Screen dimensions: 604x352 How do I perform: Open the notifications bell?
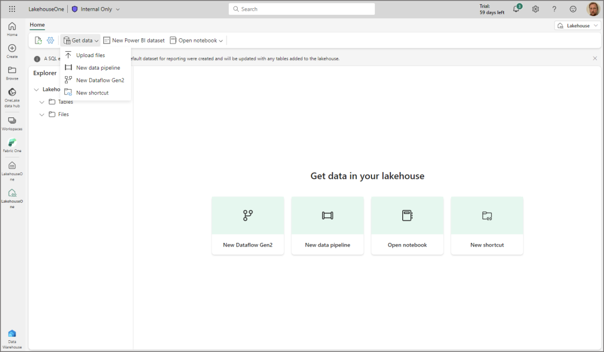point(516,9)
